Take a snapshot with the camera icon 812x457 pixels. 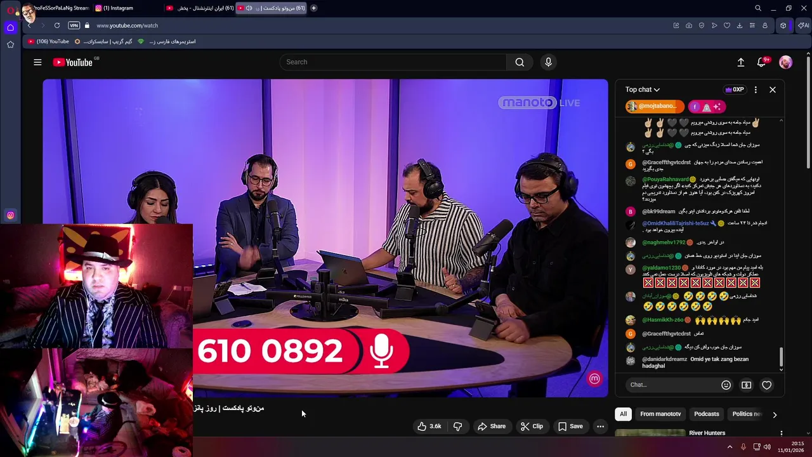[689, 25]
